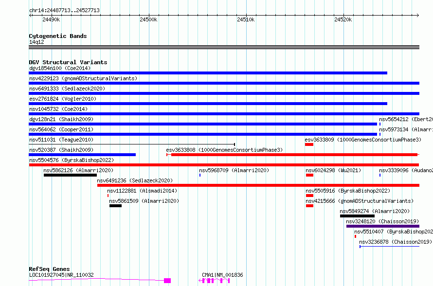
Task: Click the tiny blue nsv5968709 marker
Action: [x=200, y=175]
